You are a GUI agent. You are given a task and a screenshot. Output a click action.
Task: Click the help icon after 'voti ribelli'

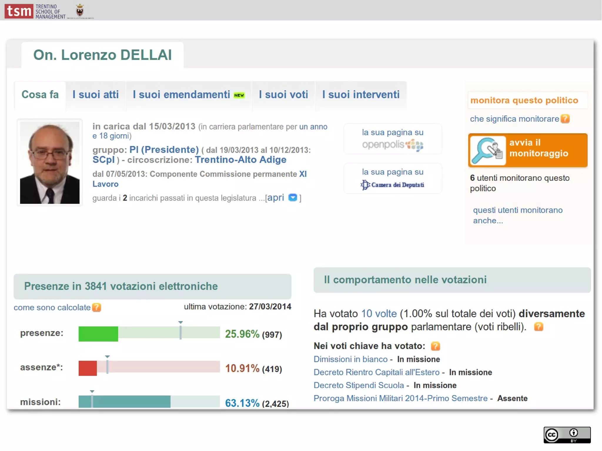[x=538, y=327]
